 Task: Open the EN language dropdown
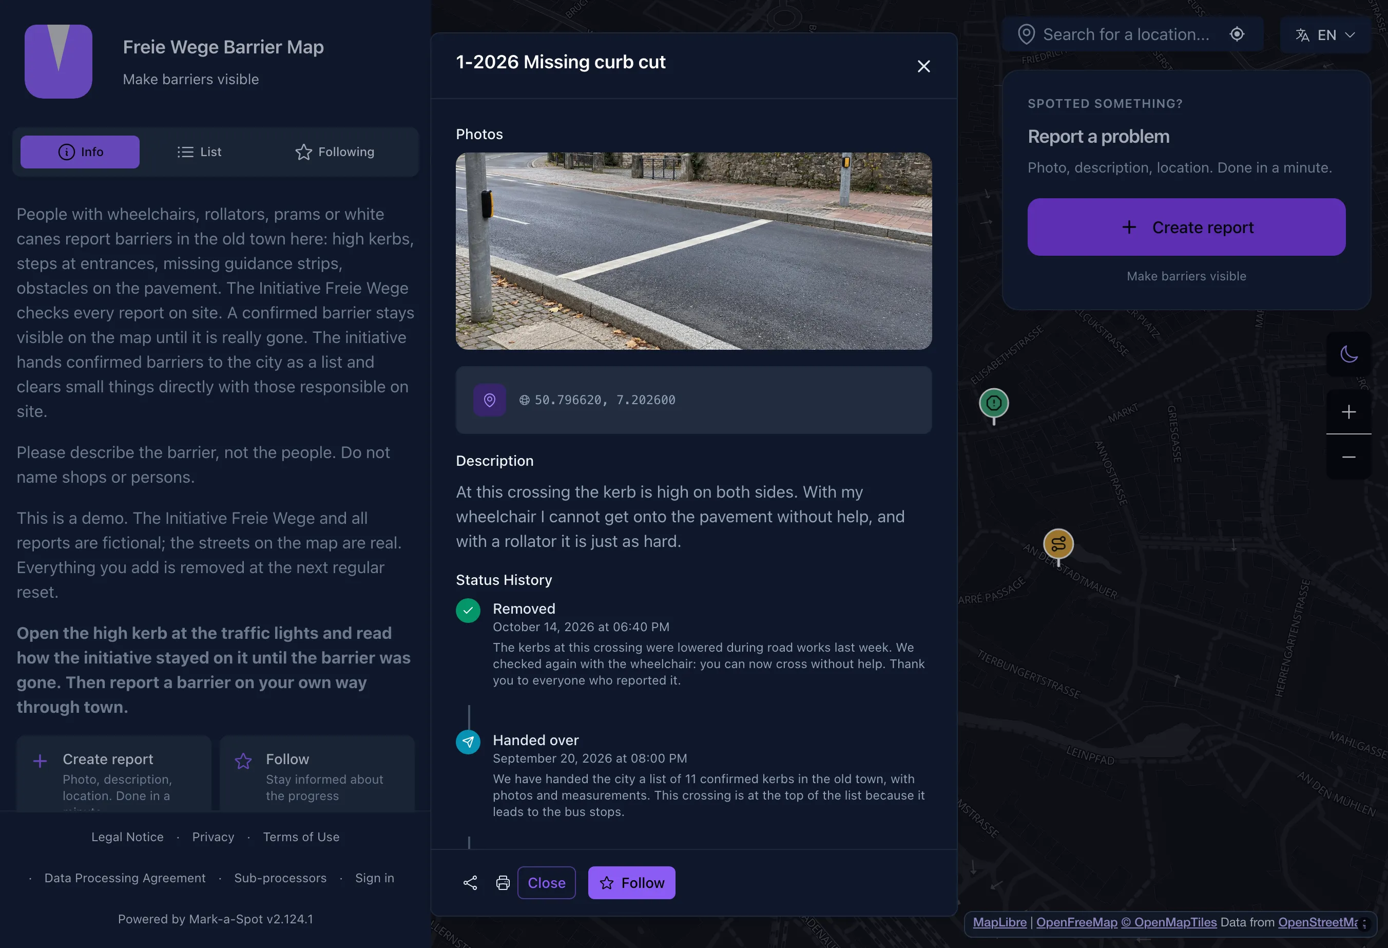[1325, 34]
